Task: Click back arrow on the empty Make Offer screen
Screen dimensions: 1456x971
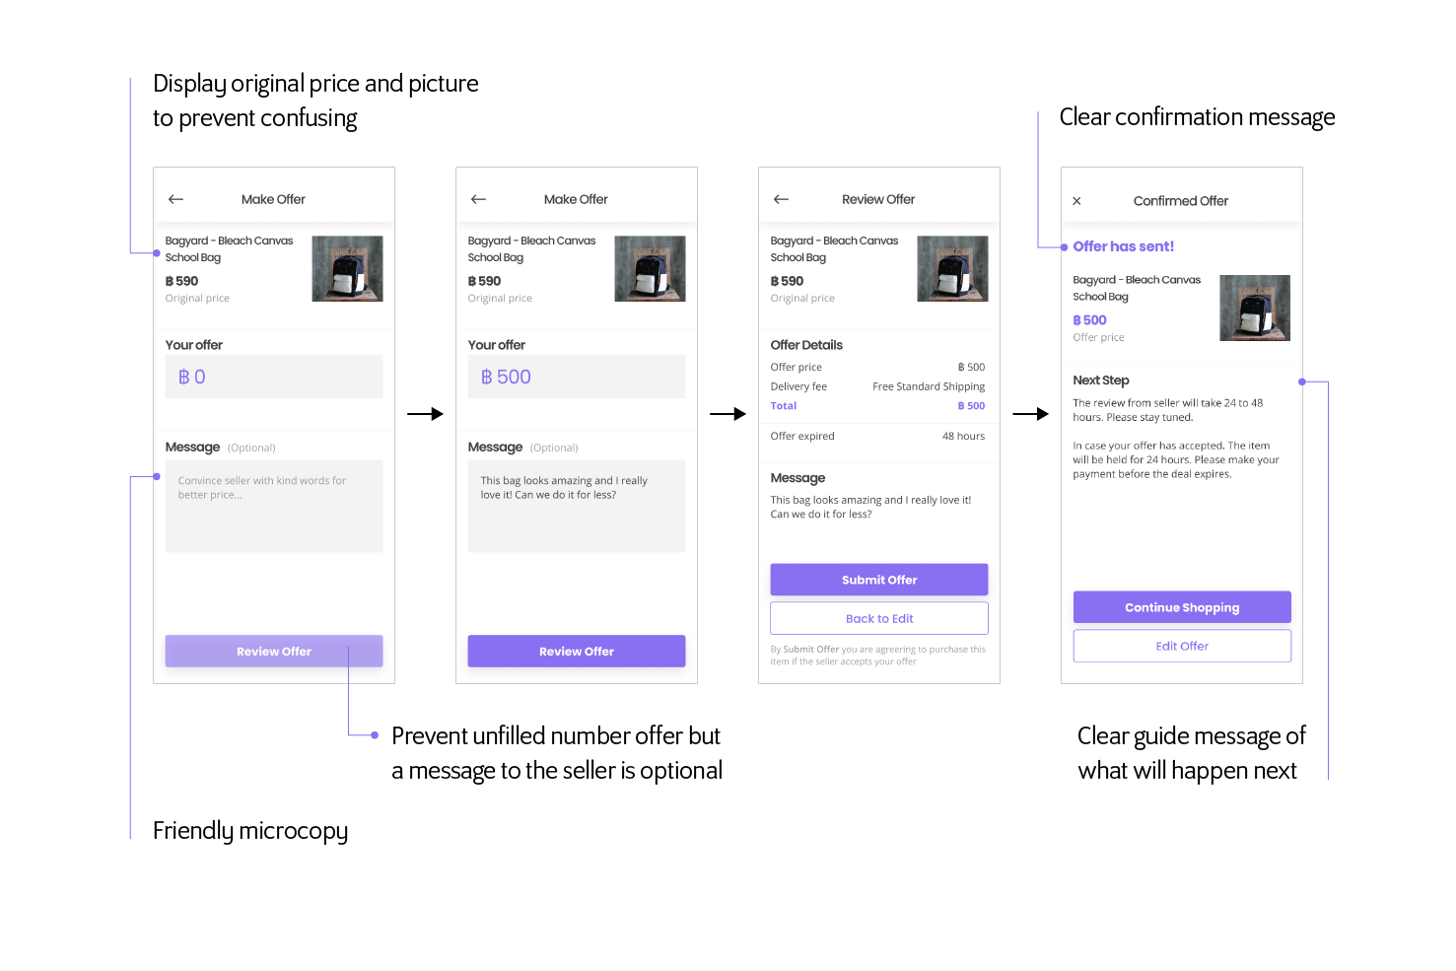Action: (x=176, y=199)
